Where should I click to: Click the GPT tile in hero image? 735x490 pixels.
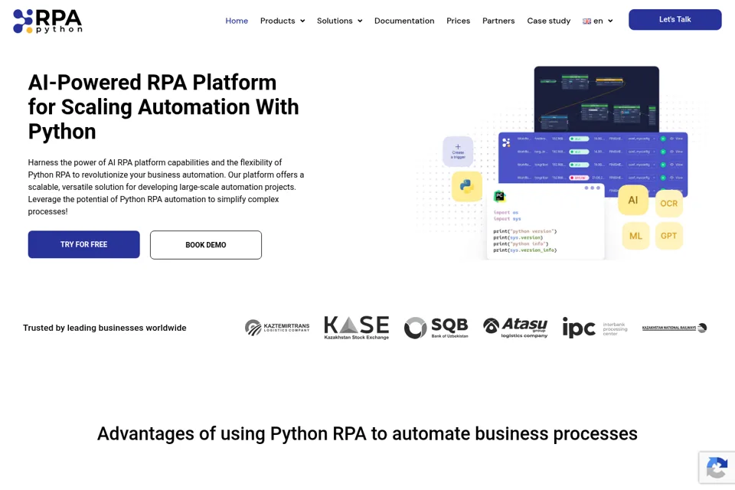pyautogui.click(x=669, y=236)
